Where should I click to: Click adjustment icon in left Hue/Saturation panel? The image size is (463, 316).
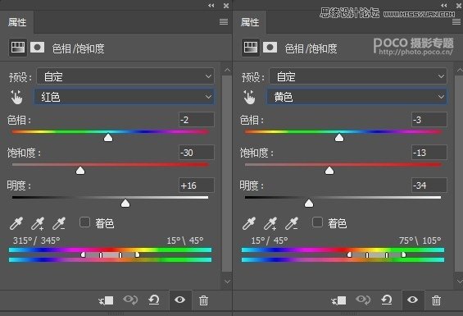pyautogui.click(x=18, y=48)
